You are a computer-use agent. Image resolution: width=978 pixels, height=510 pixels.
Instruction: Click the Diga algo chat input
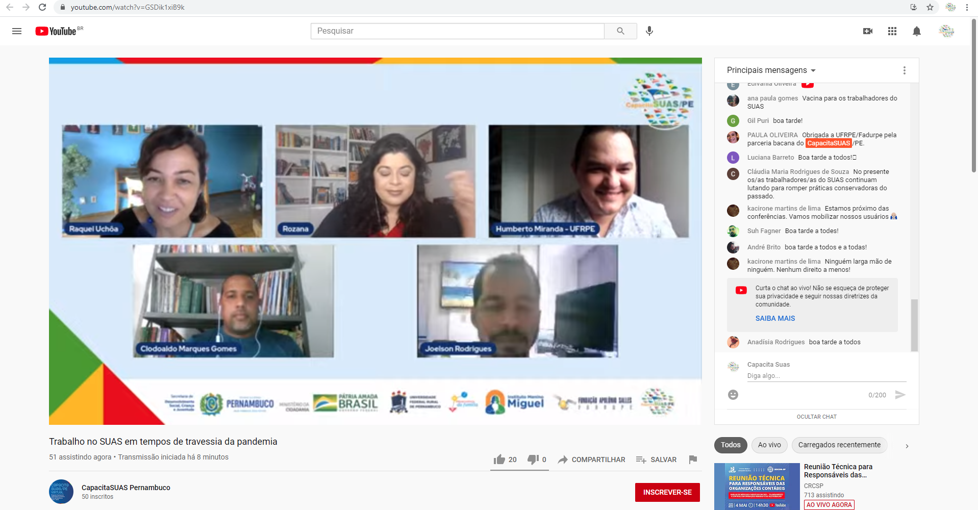coord(826,376)
